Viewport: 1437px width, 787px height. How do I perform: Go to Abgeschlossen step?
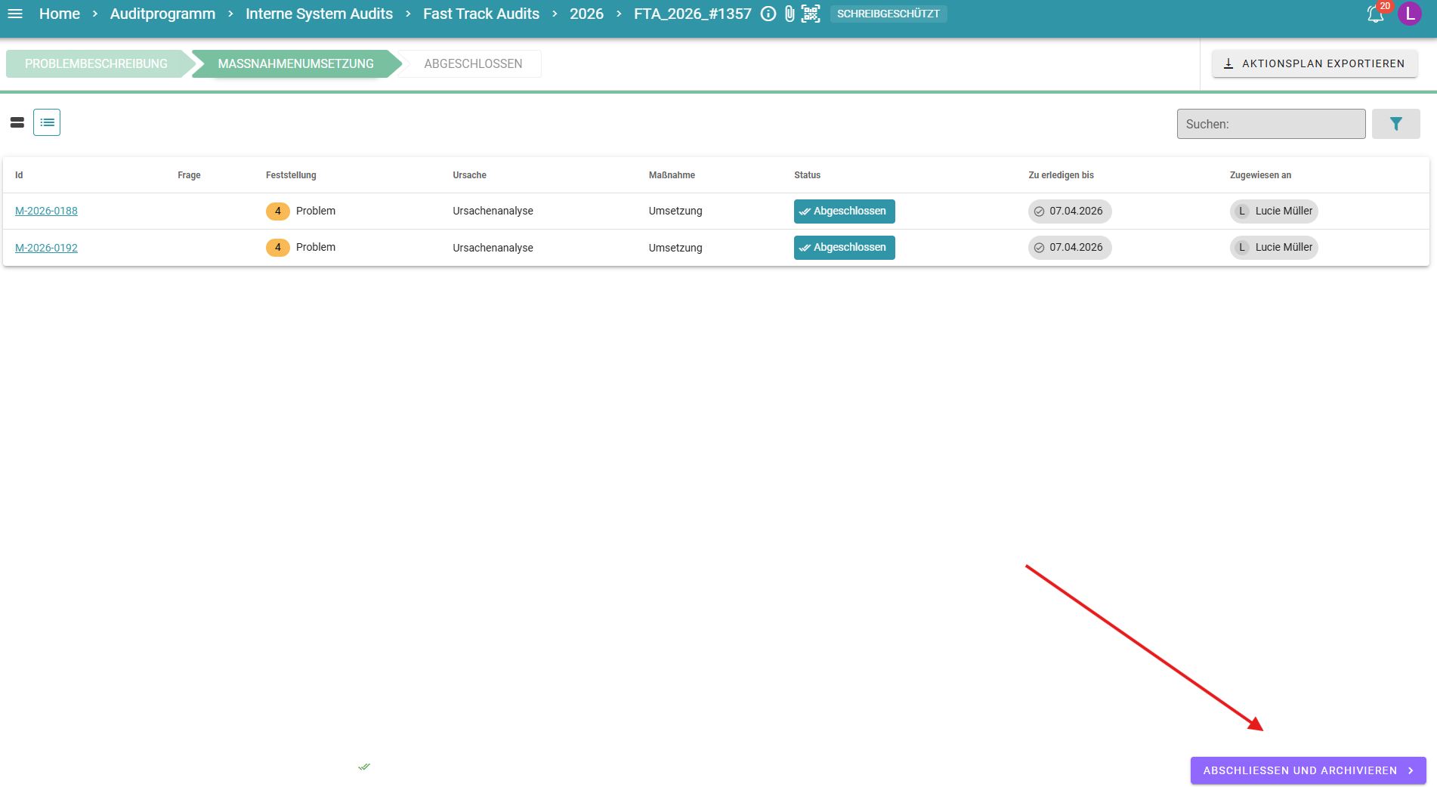tap(473, 63)
